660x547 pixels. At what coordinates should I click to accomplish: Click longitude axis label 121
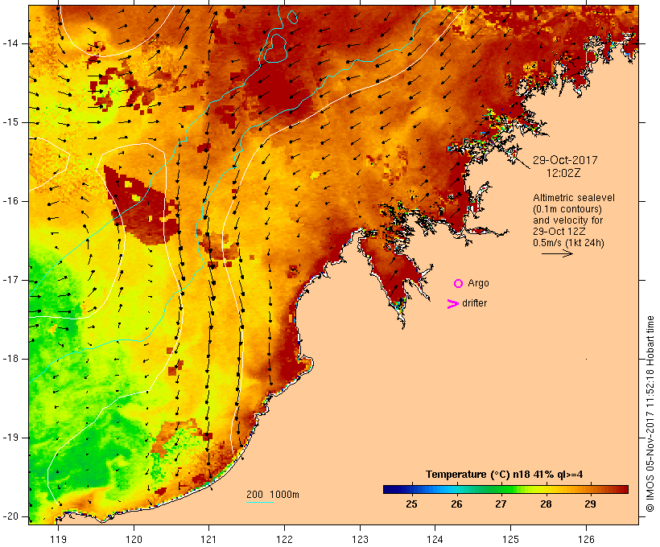click(208, 539)
